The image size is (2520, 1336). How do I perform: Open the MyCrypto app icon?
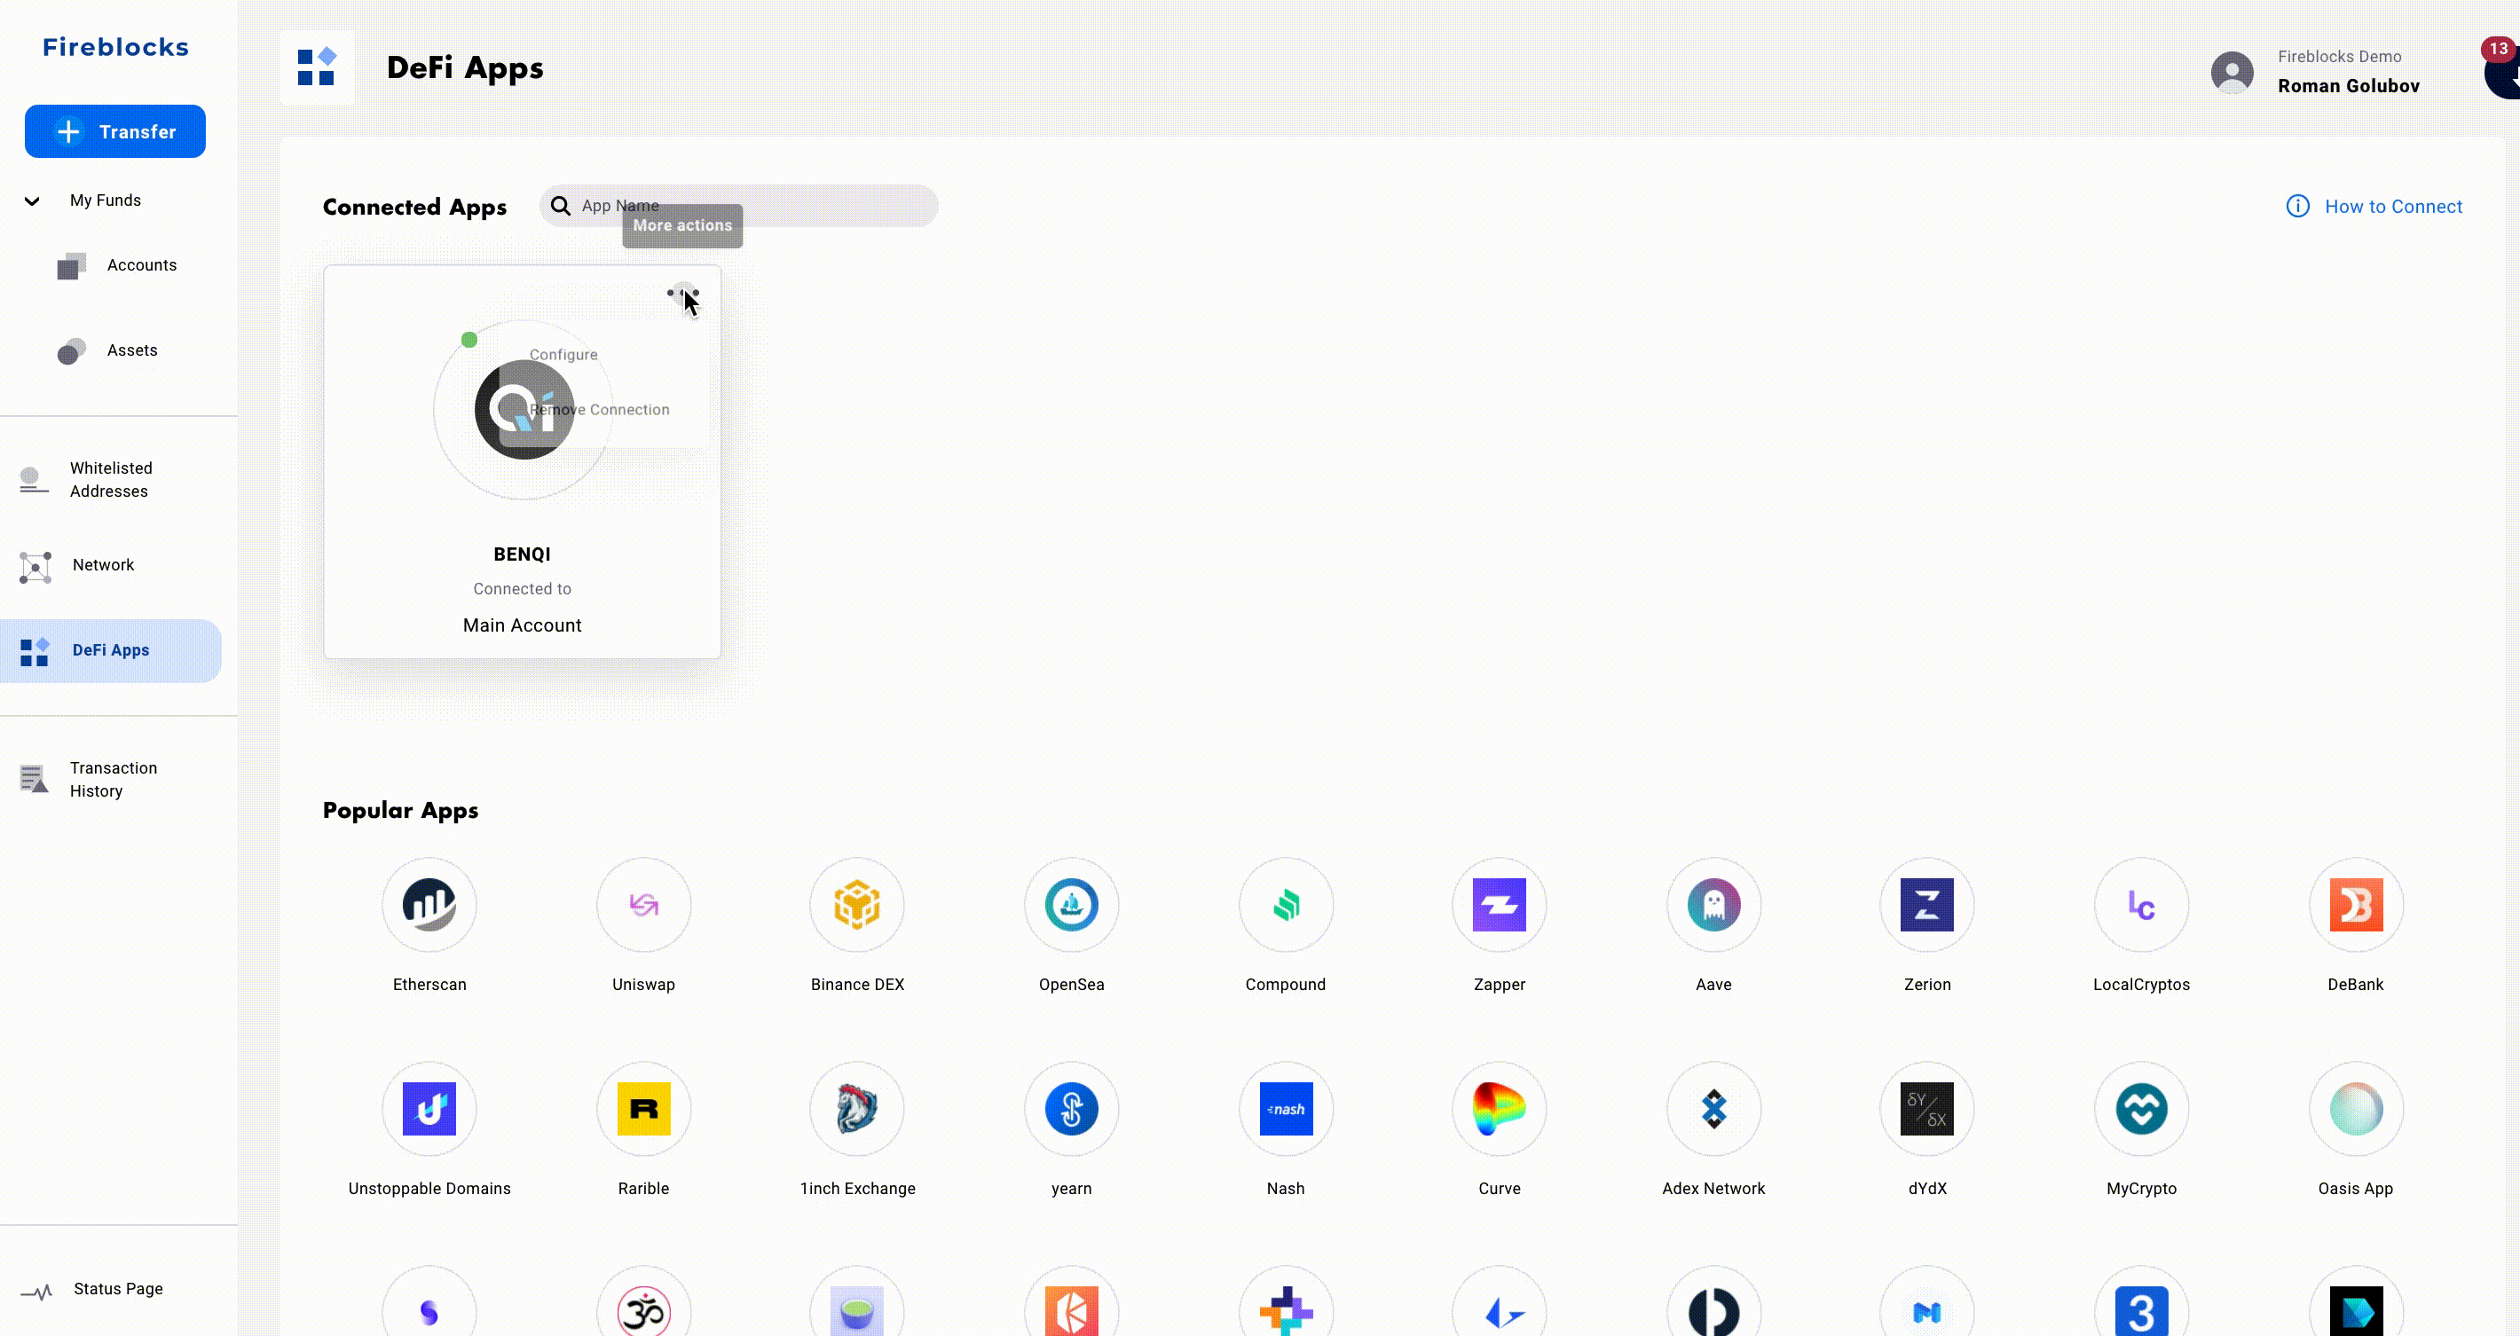pos(2141,1109)
